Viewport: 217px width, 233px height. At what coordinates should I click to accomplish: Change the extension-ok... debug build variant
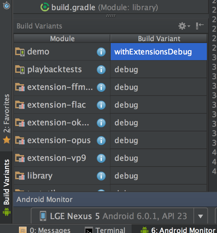coord(158,123)
